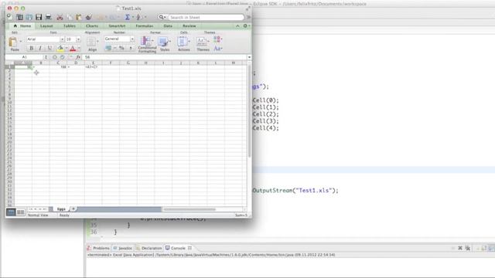The width and height of the screenshot is (495, 278).
Task: Open the Problems tab in Eclipse
Action: tap(98, 248)
